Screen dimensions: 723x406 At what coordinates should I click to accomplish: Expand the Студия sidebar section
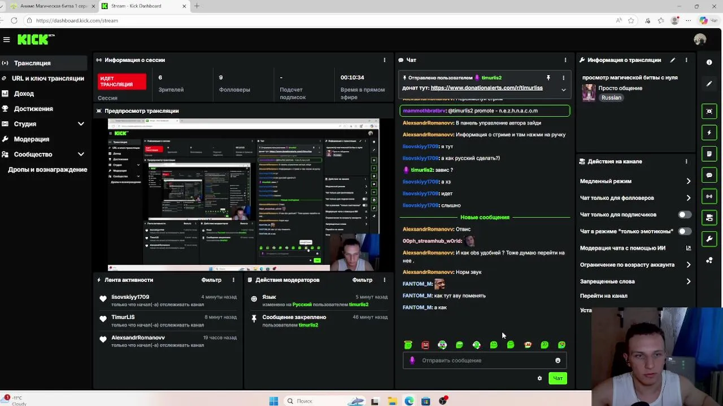click(x=81, y=124)
